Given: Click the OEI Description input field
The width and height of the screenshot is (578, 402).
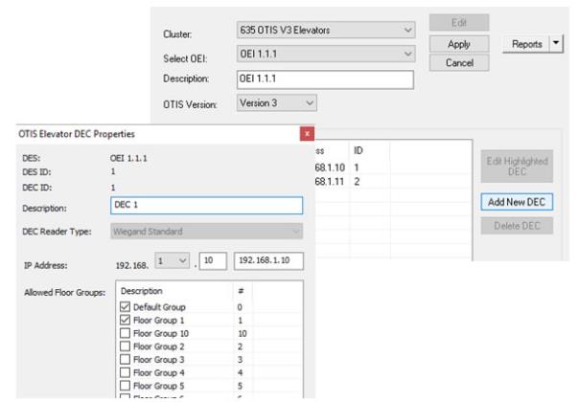Looking at the screenshot, I should [325, 79].
